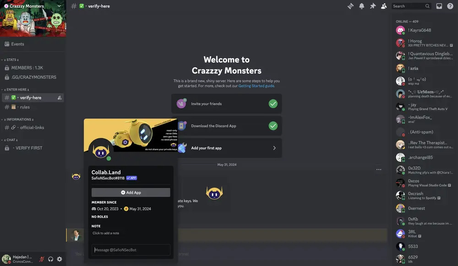Open member ! aria

425,68
